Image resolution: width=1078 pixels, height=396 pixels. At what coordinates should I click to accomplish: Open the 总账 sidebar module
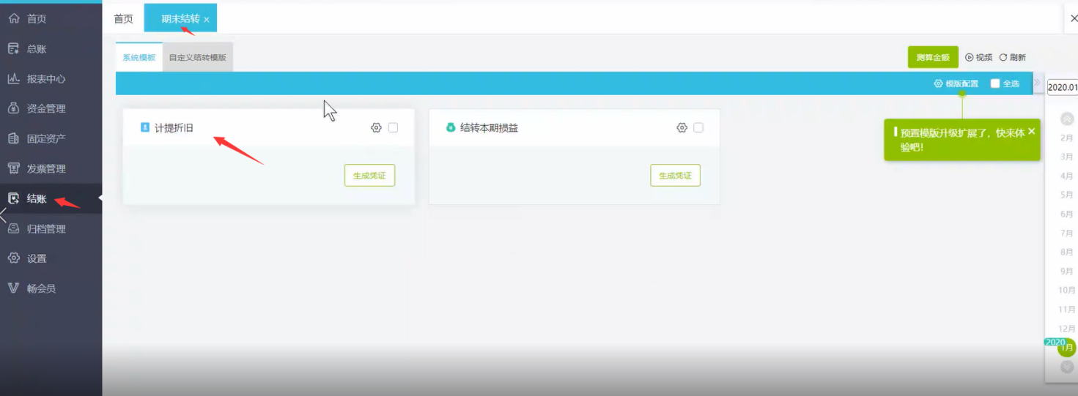tap(51, 49)
